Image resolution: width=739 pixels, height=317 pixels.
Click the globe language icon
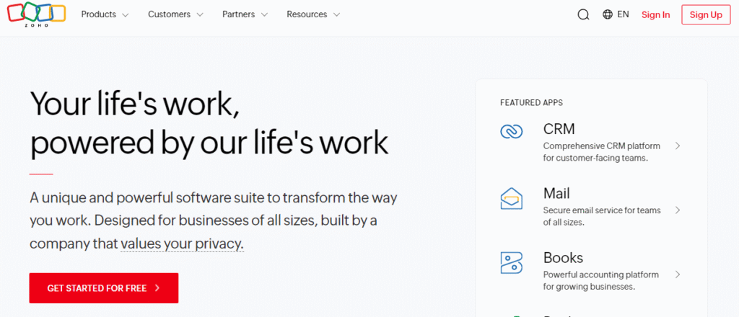[608, 14]
